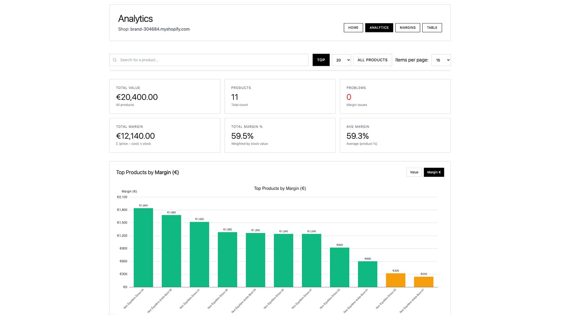Click the 'Margin (€)' y-axis title

(129, 191)
